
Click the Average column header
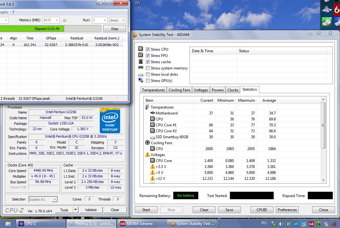[267, 100]
